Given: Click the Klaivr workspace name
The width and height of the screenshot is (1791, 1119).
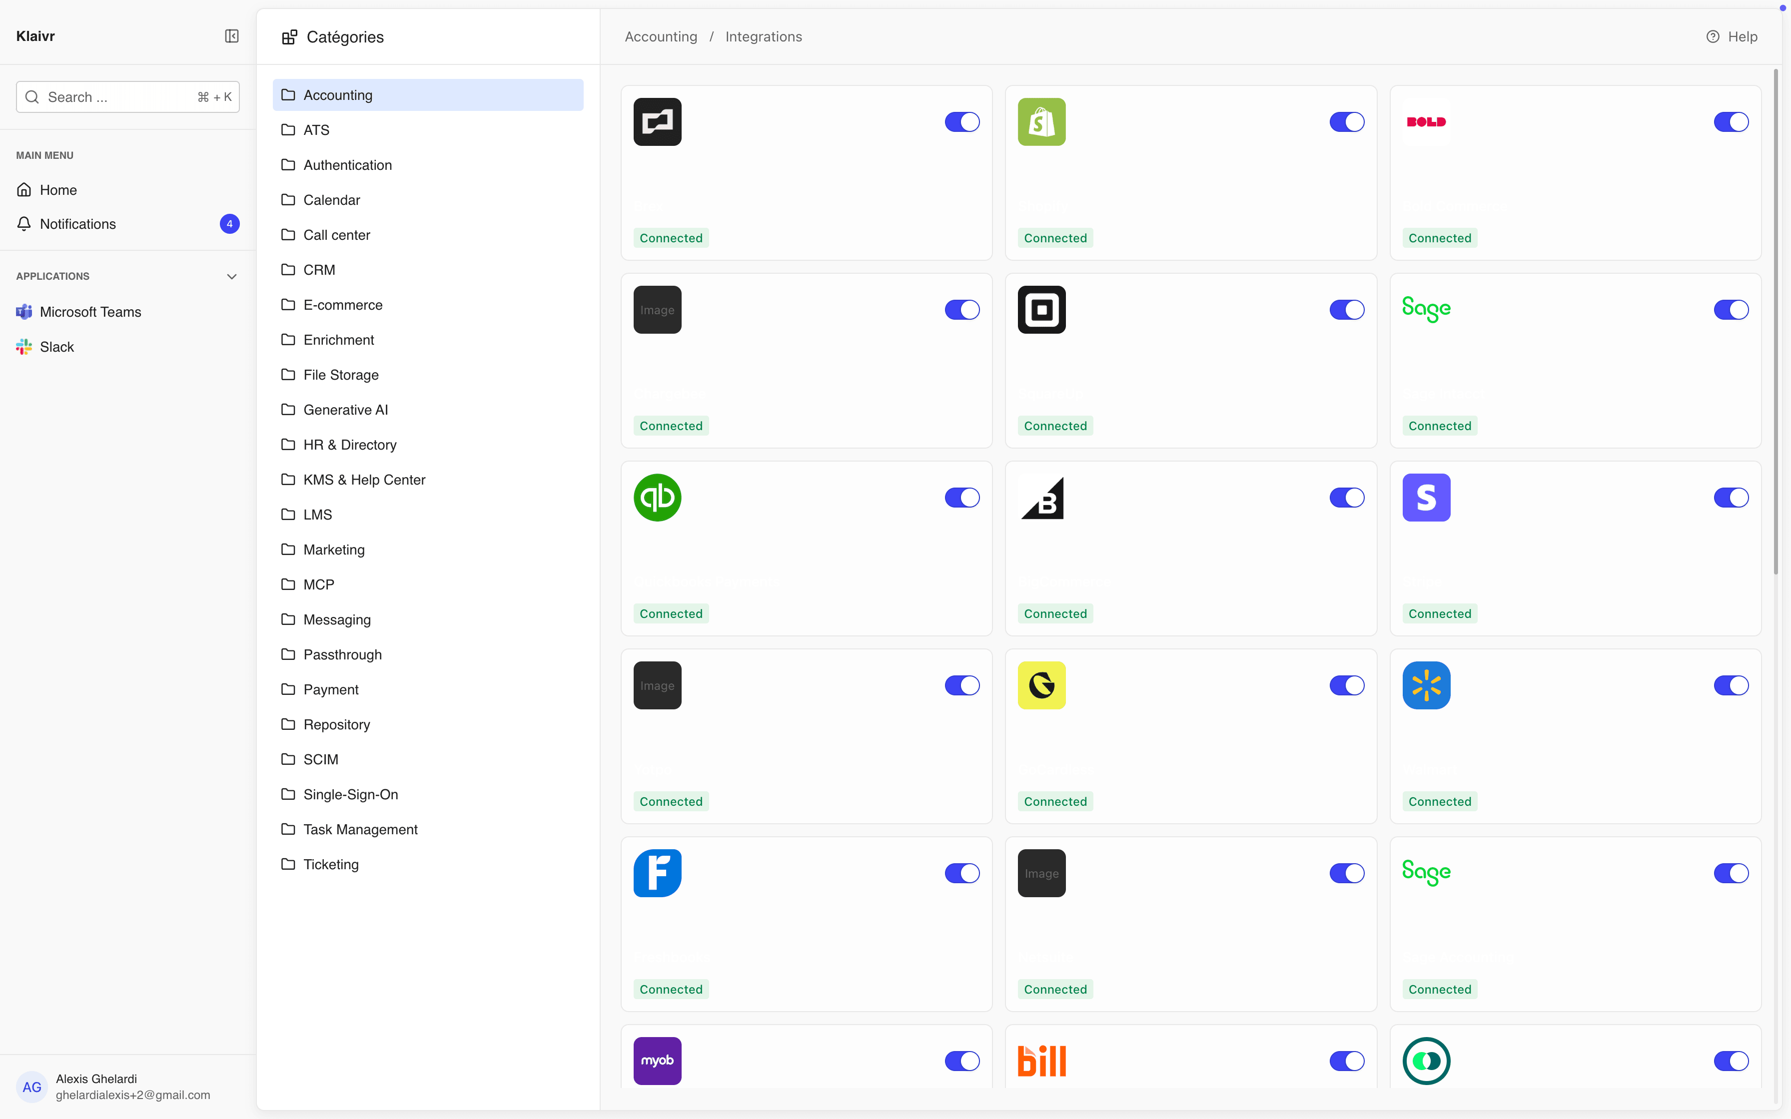Looking at the screenshot, I should click(35, 36).
